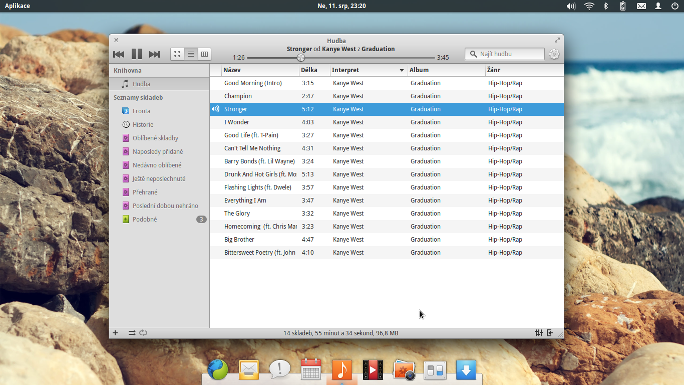Open the music settings gear

[x=554, y=54]
